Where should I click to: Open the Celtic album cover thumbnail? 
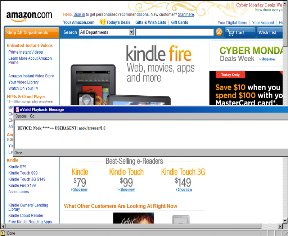(134, 218)
